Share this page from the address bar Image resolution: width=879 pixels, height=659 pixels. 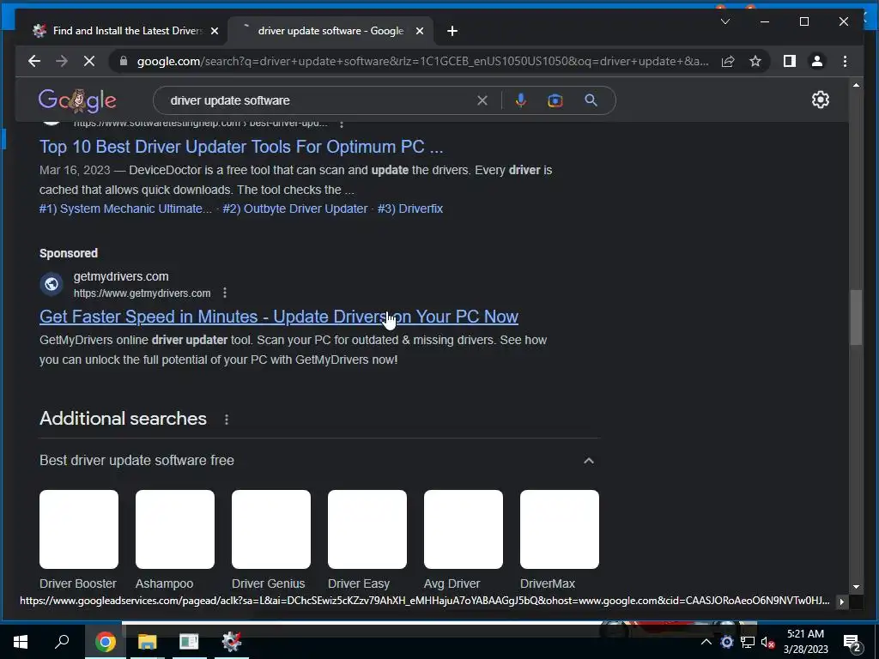pos(728,61)
